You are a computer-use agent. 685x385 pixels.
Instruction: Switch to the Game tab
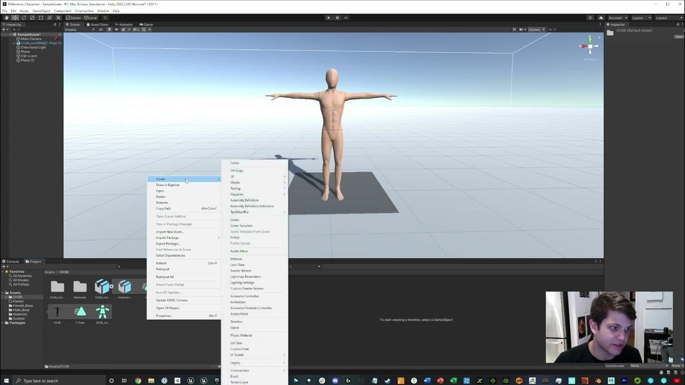pos(146,24)
